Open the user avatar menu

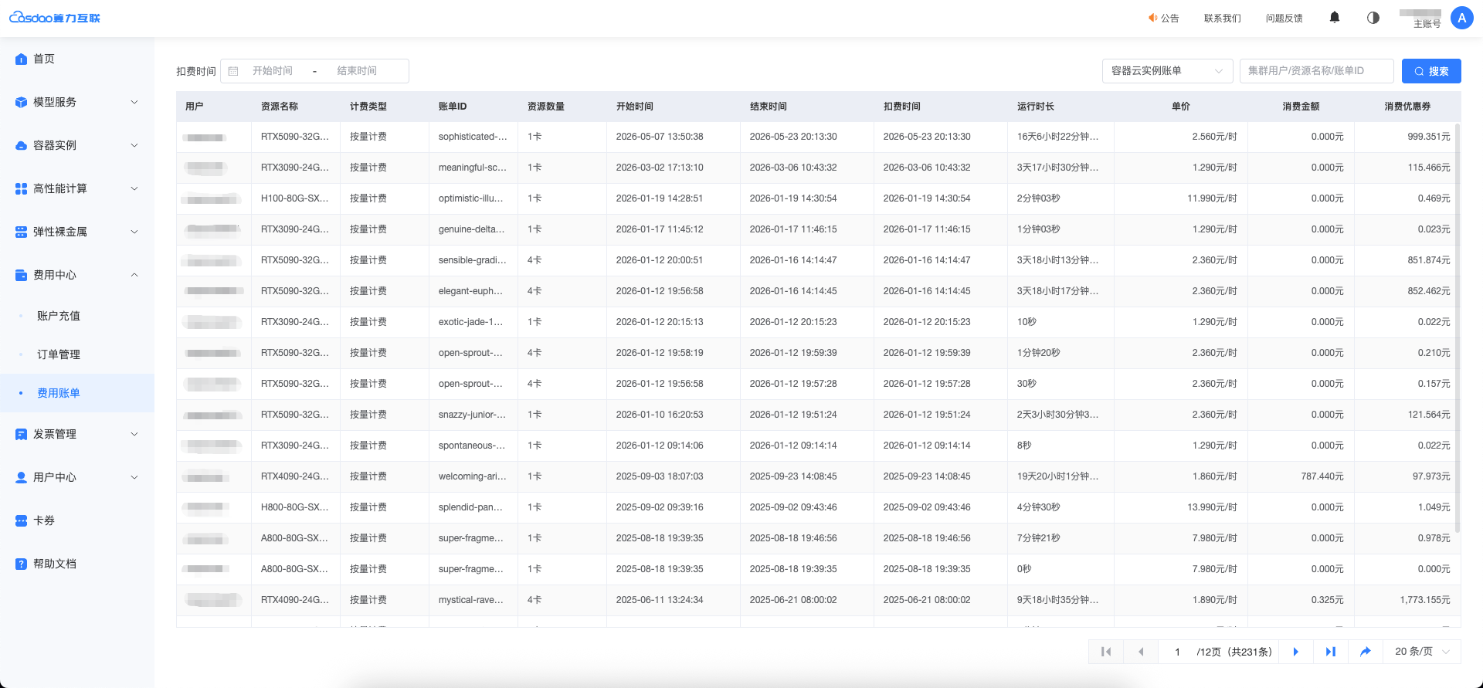[x=1461, y=18]
